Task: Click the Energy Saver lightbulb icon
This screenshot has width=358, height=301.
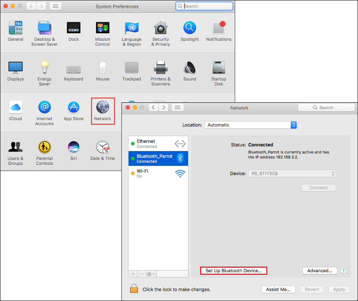Action: coord(44,68)
